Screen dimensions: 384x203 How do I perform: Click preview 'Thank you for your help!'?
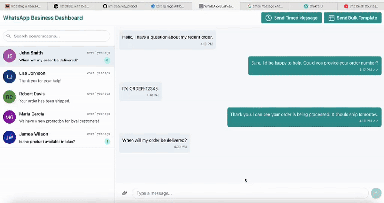40,81
